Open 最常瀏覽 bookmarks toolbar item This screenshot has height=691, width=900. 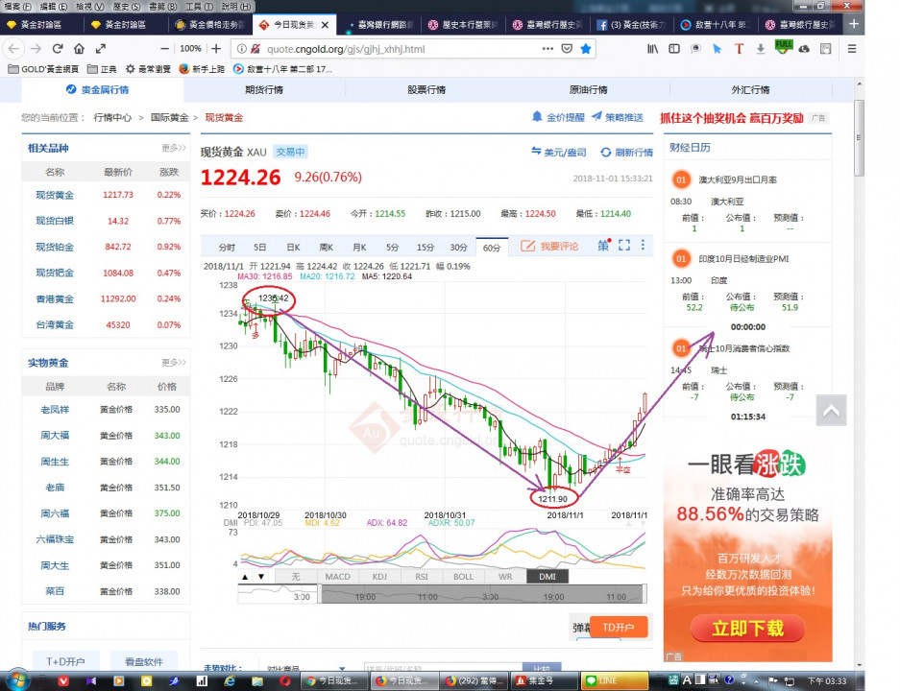pyautogui.click(x=148, y=69)
